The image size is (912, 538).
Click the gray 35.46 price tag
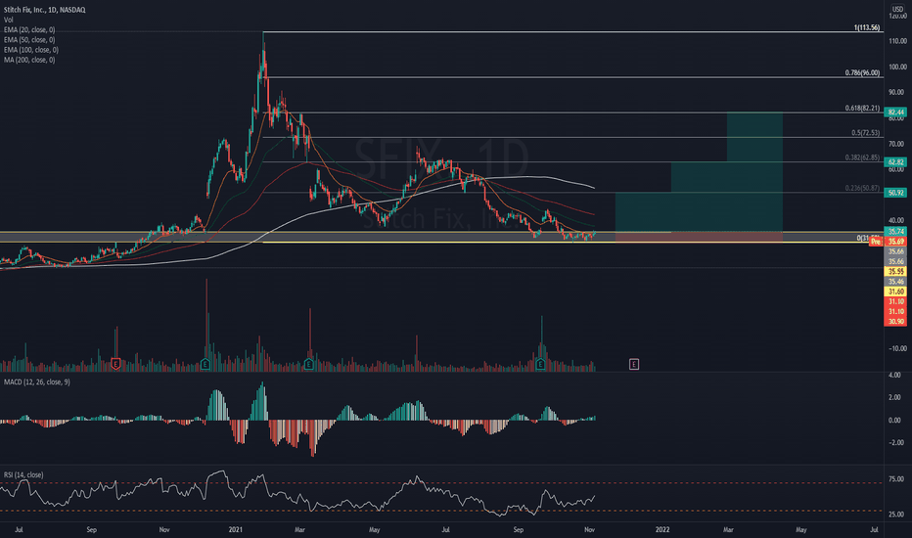click(x=895, y=282)
